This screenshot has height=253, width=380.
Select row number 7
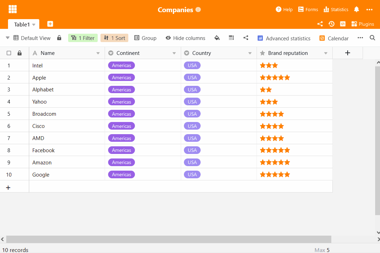(x=9, y=138)
